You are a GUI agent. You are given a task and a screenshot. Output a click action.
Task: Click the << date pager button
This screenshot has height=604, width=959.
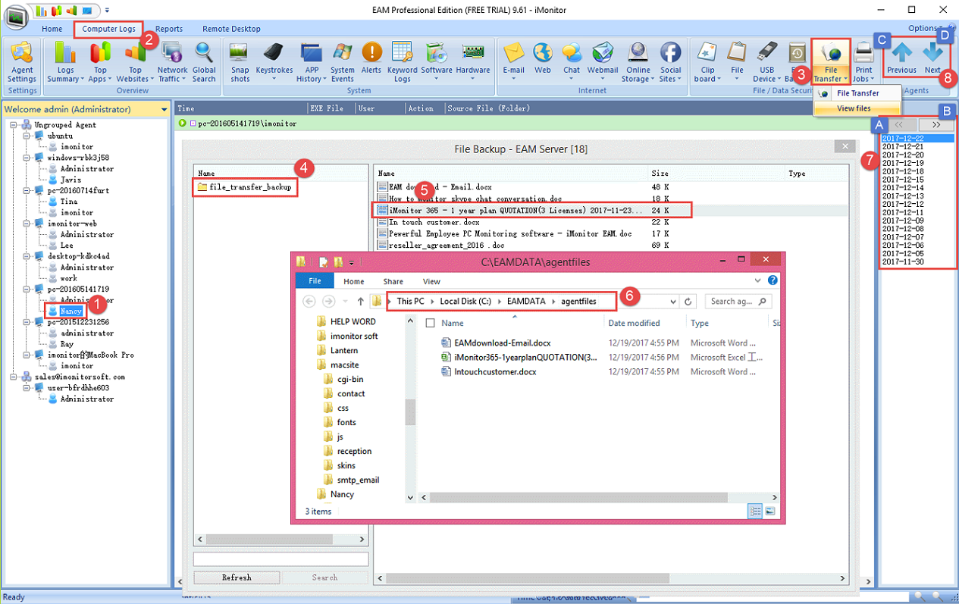tap(899, 124)
